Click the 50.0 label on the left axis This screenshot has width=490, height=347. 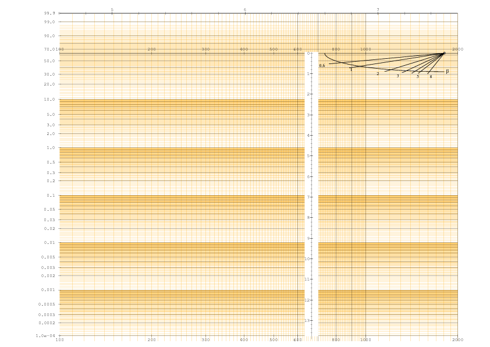49,61
